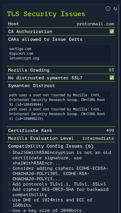The image size is (121, 213).
Task: Expand the Compatibility Config Issues (6) heading
Action: (x=51, y=146)
